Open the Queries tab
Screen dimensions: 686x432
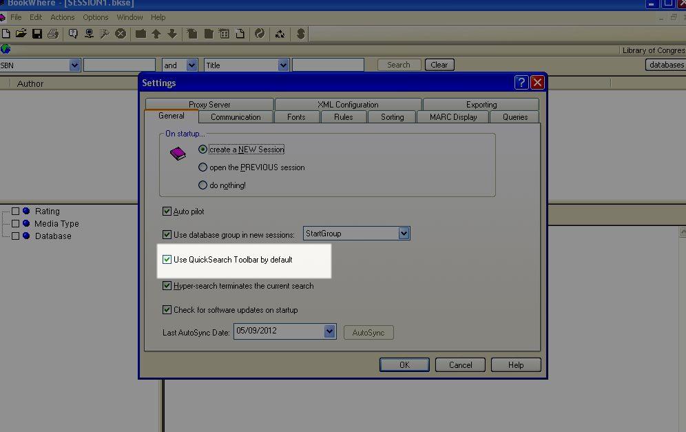(515, 117)
